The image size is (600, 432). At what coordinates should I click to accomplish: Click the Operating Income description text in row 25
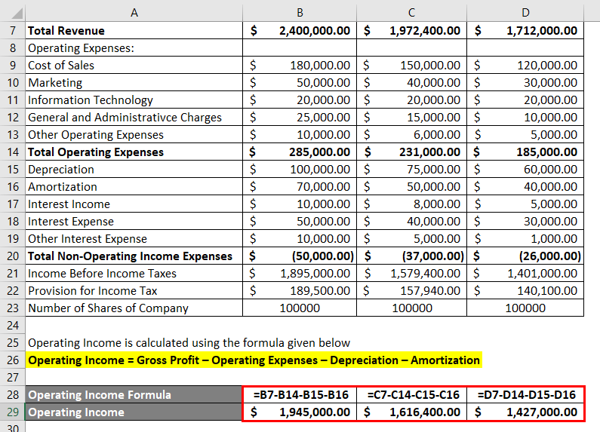point(189,342)
